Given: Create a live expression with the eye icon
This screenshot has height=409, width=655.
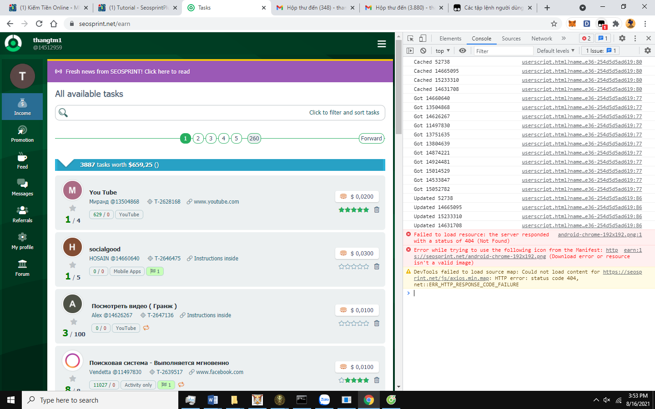Looking at the screenshot, I should coord(463,51).
